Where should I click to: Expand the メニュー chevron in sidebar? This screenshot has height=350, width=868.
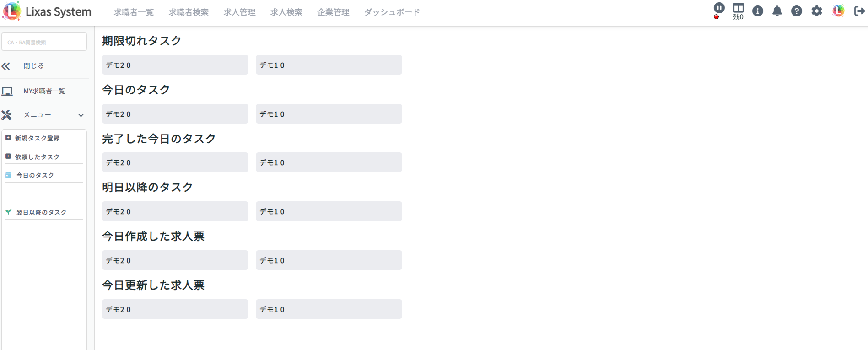[81, 115]
